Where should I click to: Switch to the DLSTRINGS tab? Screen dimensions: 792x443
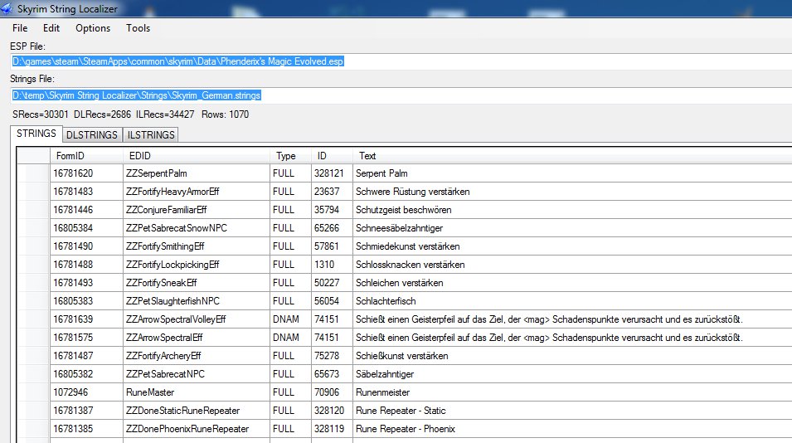(x=91, y=134)
